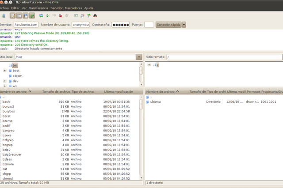Click the Conexión rápida button
283x188 pixels.
tap(168, 25)
